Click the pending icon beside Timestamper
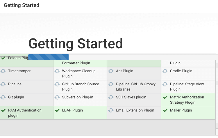 tap(3, 71)
